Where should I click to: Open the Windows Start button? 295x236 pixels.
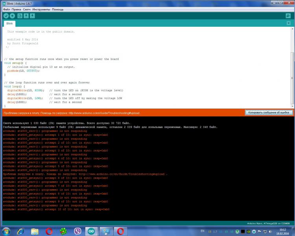6,231
